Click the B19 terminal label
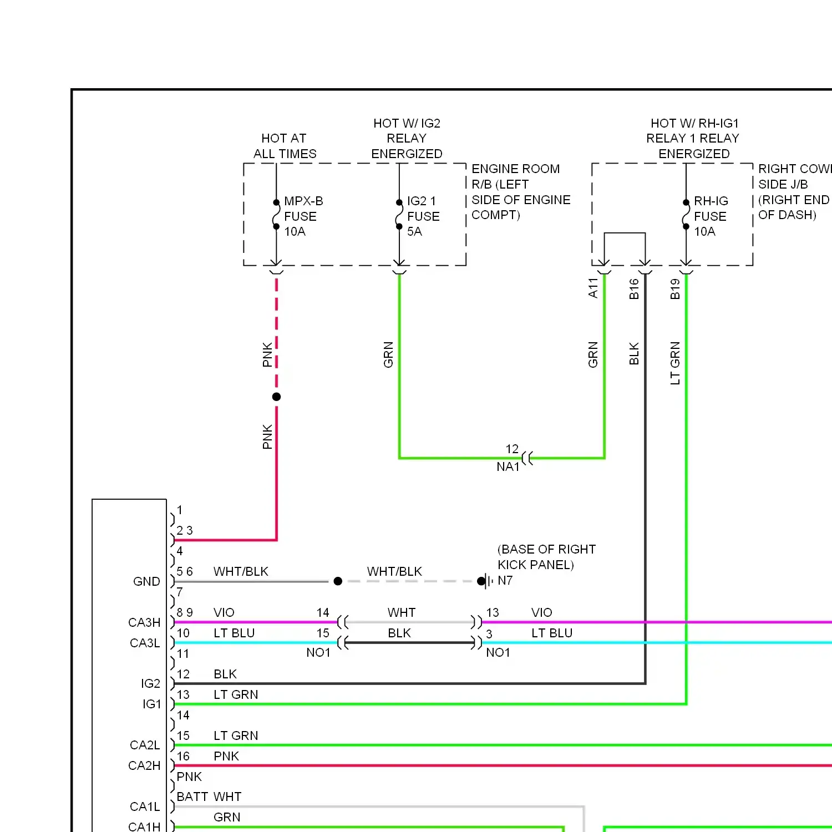 coord(675,289)
